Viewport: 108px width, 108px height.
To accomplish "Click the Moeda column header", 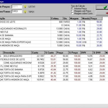I will [x=86, y=18].
